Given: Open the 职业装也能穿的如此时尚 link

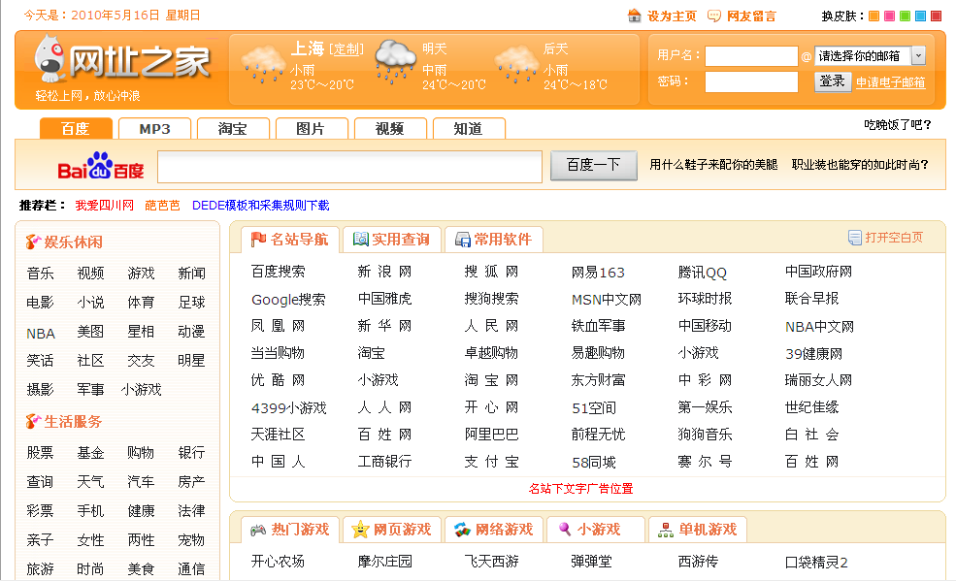Looking at the screenshot, I should (860, 165).
